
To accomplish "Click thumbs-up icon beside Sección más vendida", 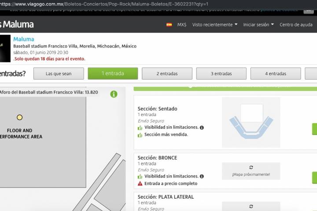I will (x=140, y=135).
